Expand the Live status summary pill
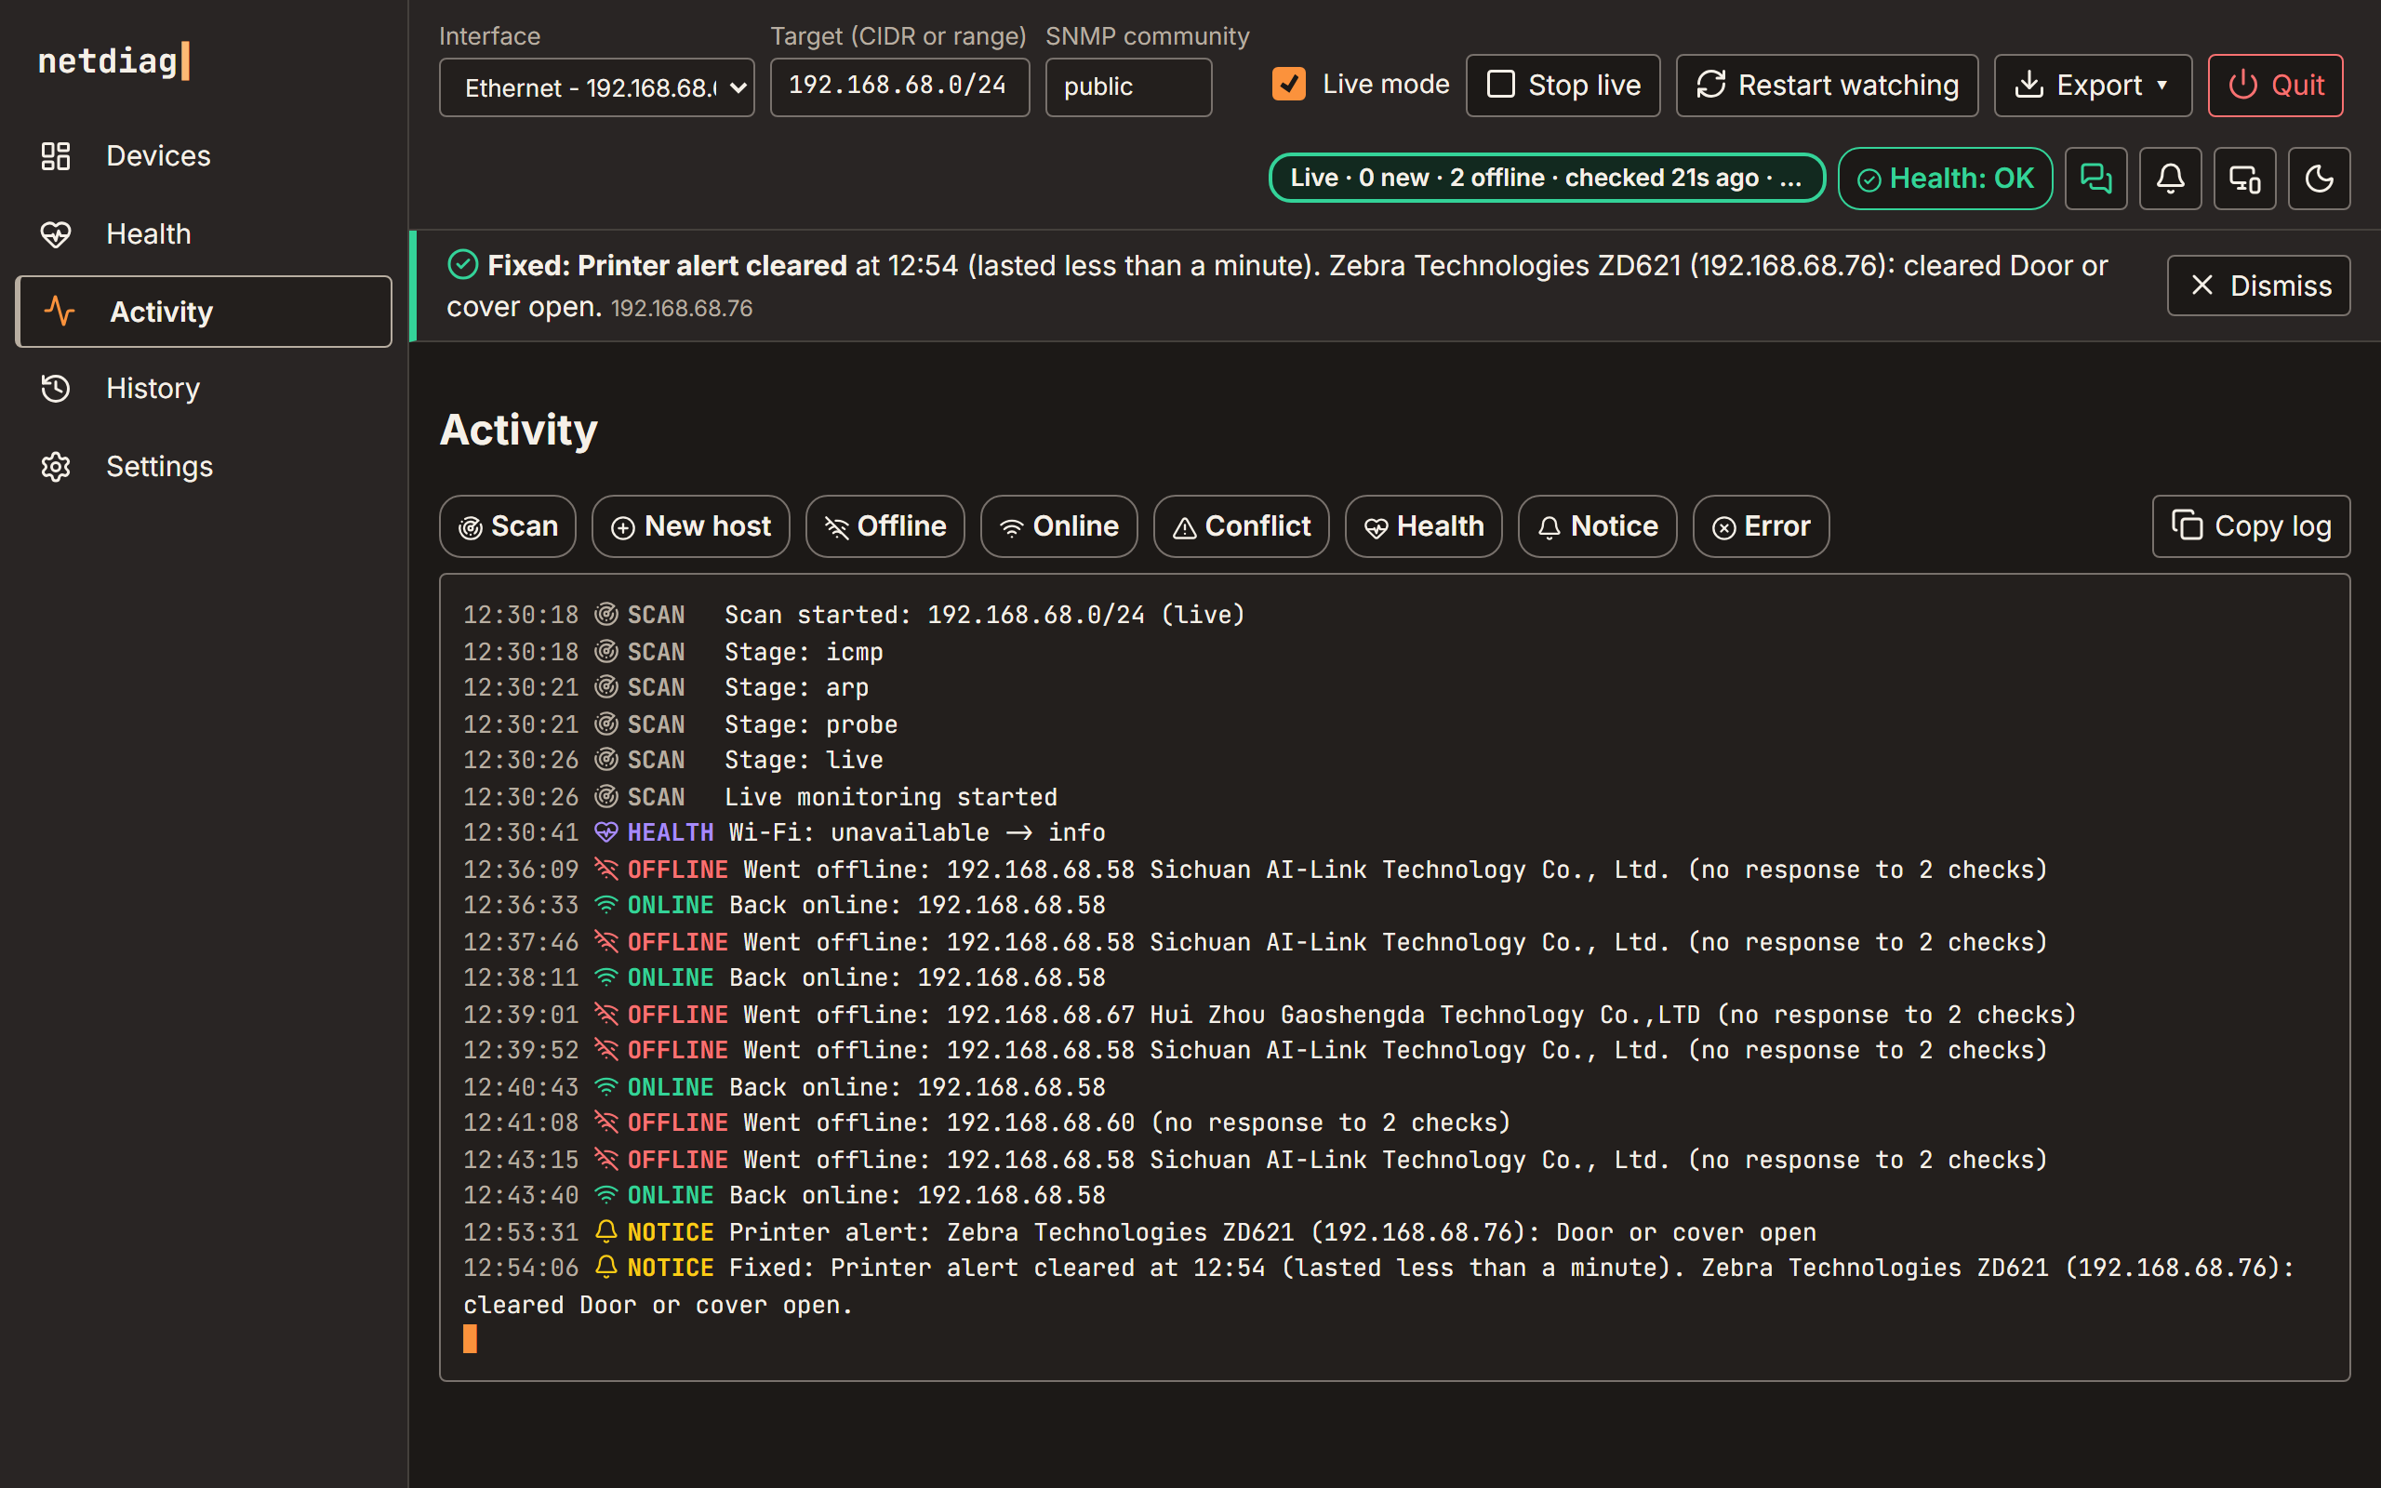Screen dimensions: 2381x1488 1547,179
